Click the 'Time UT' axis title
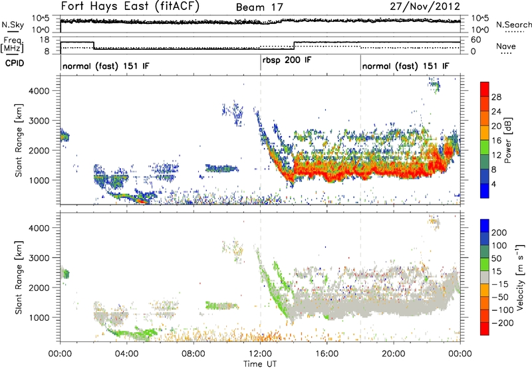532x368 pixels. [x=260, y=364]
